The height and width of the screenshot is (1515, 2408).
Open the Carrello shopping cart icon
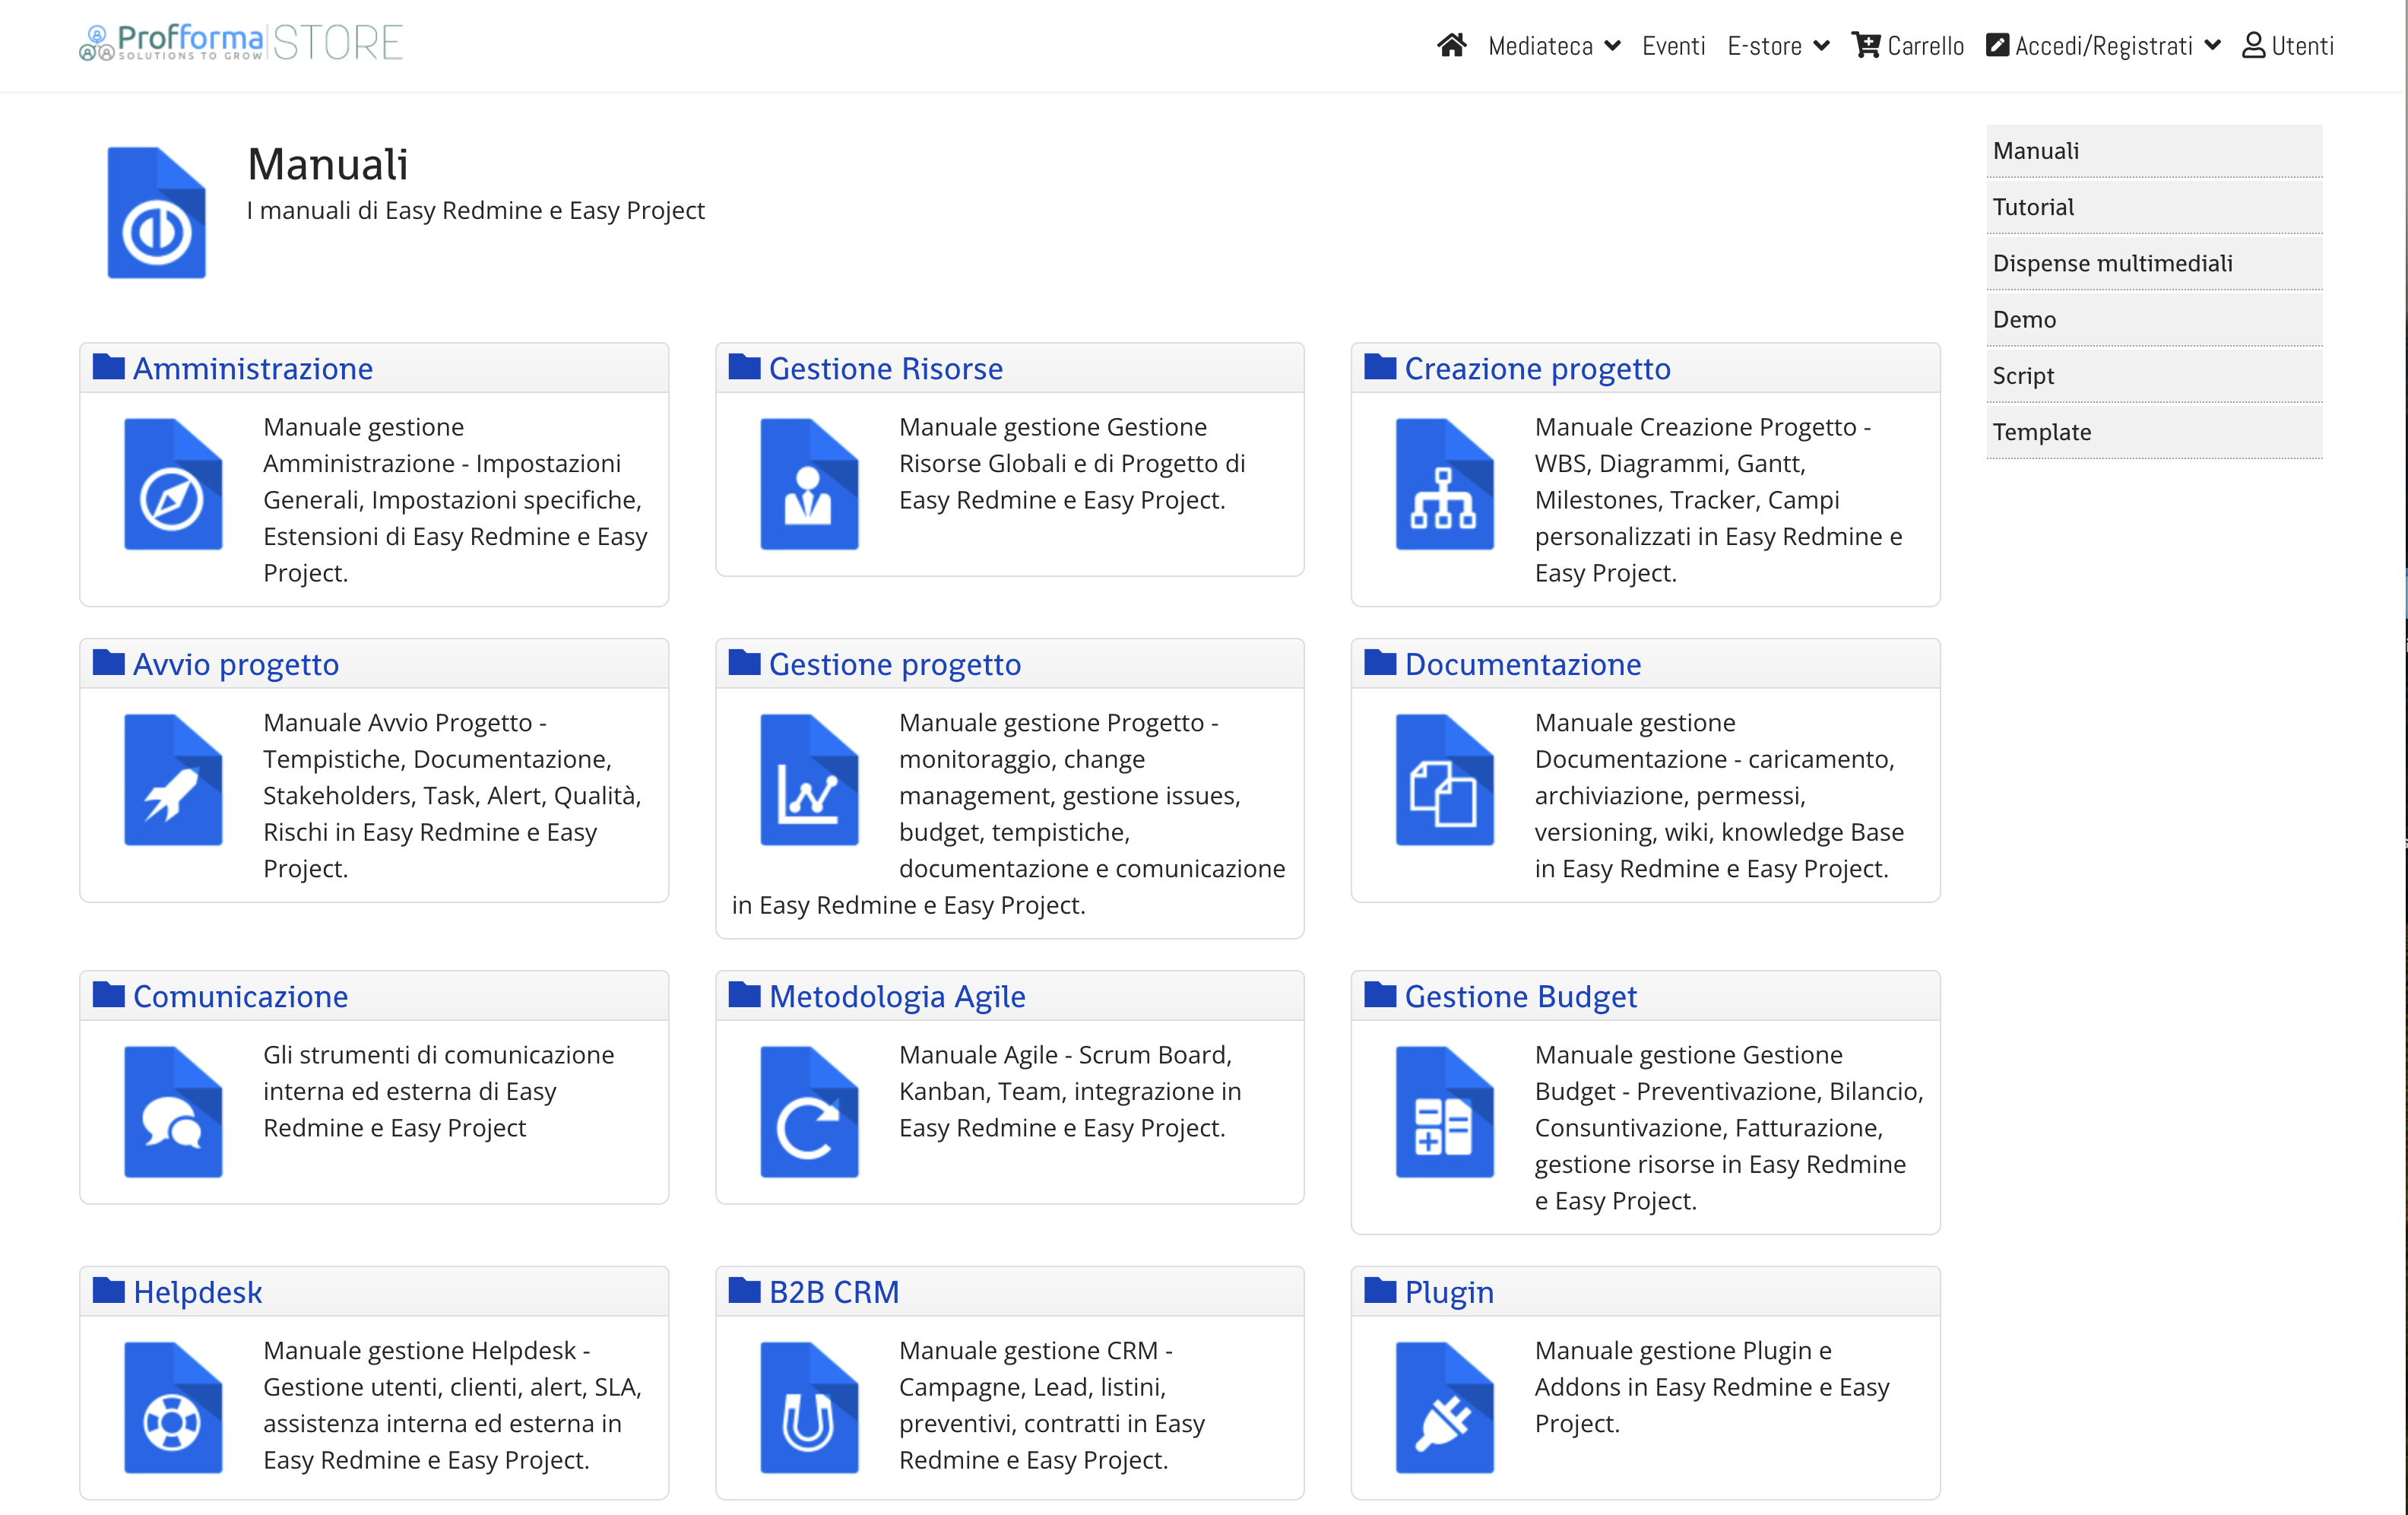tap(1866, 45)
